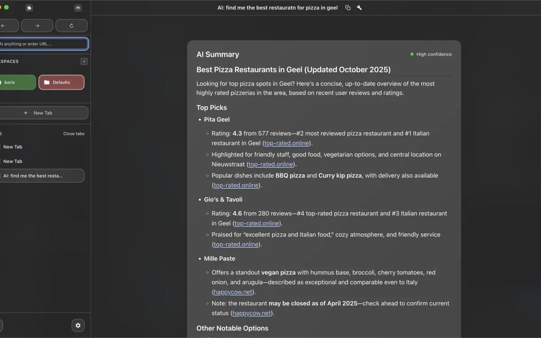Screen dimensions: 541x338
Task: Click the High confidence indicator
Action: (x=431, y=54)
